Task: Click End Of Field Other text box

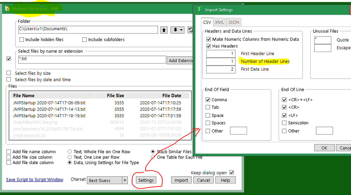Action: (x=239, y=131)
